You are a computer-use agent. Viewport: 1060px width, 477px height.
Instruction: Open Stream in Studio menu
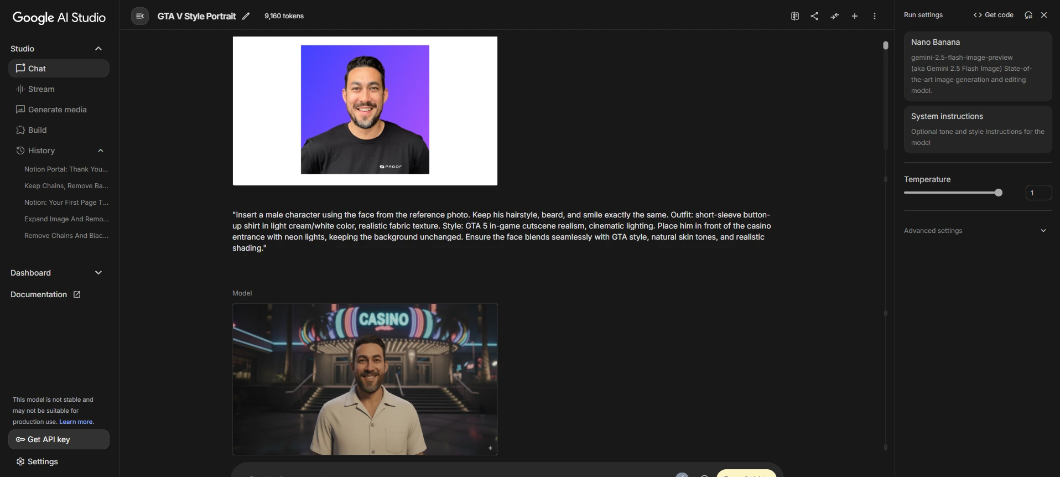(59, 89)
